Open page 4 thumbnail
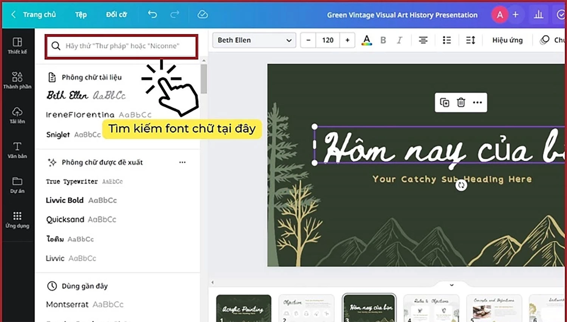Image resolution: width=567 pixels, height=322 pixels. 431,308
